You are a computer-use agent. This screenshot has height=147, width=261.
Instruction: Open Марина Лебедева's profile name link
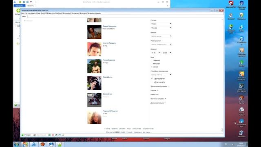click(x=110, y=111)
